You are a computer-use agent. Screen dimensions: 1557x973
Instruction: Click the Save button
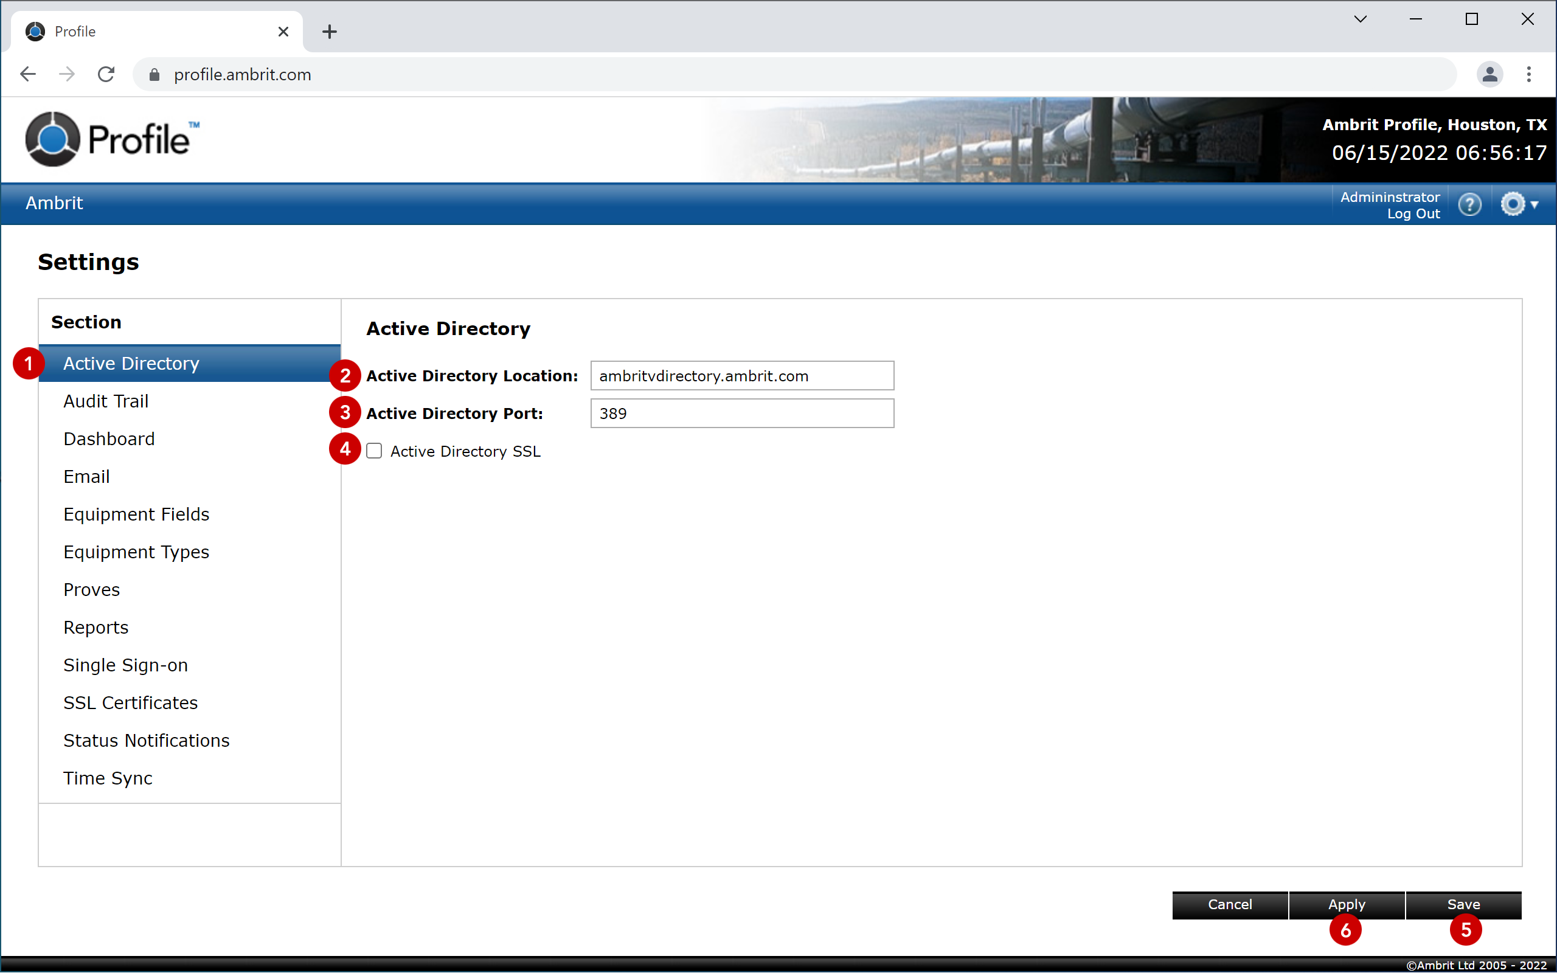pos(1464,905)
